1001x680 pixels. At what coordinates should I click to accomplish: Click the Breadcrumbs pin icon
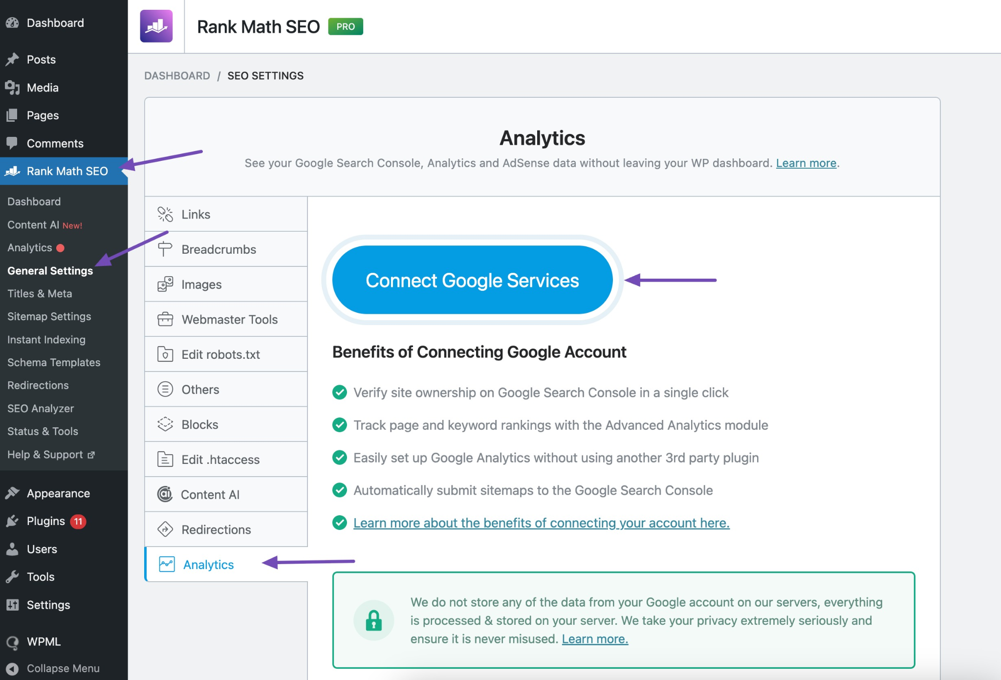click(x=165, y=249)
